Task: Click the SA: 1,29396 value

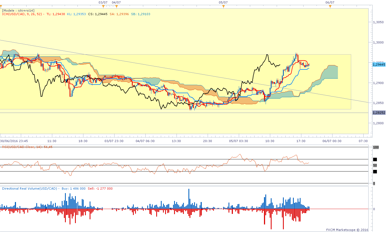Action: (x=119, y=14)
